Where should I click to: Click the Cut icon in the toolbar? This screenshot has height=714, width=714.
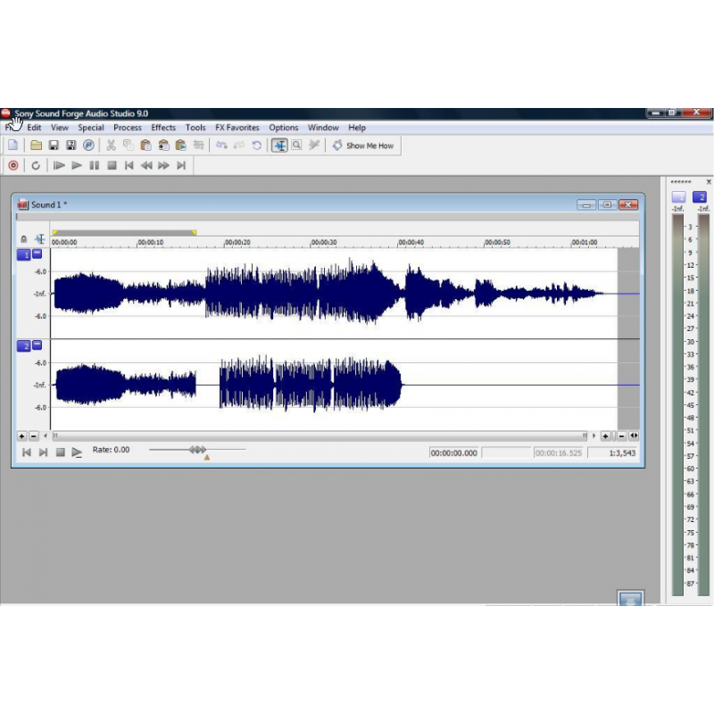point(111,145)
